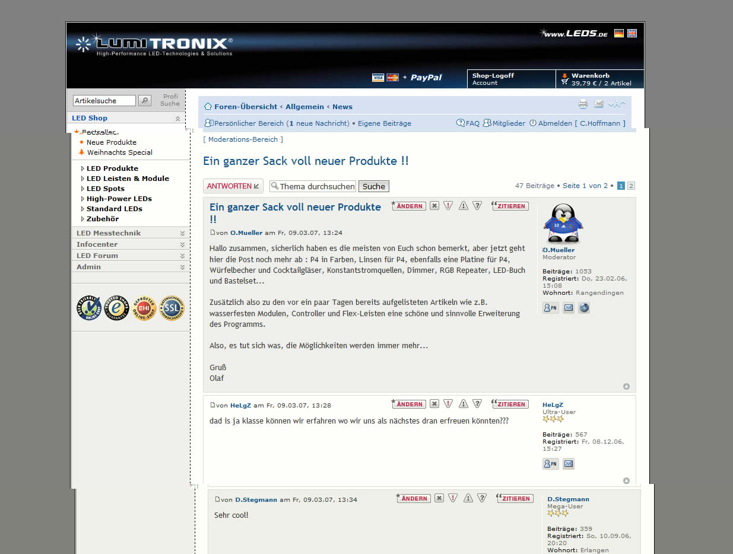Image resolution: width=733 pixels, height=554 pixels.
Task: Open the Moderations-Bereich link
Action: 243,139
